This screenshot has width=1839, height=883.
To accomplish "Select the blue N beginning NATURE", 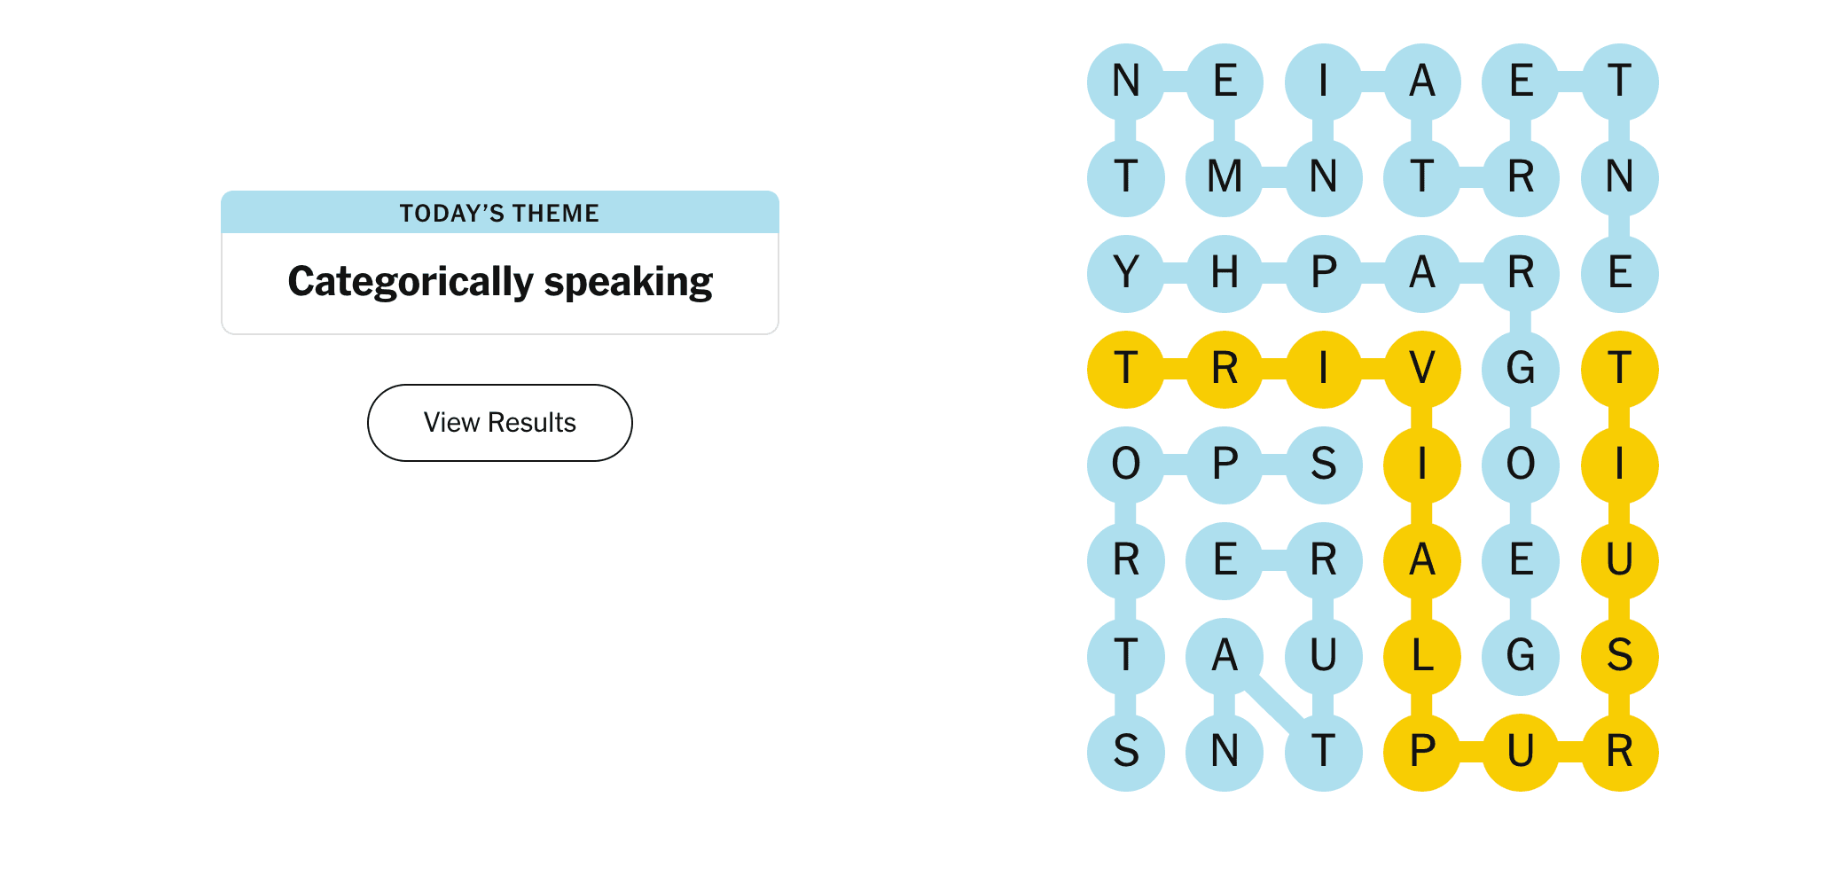I will coord(1225,752).
